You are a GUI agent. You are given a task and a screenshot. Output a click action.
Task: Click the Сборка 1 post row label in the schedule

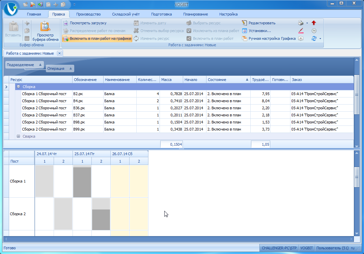(22, 181)
